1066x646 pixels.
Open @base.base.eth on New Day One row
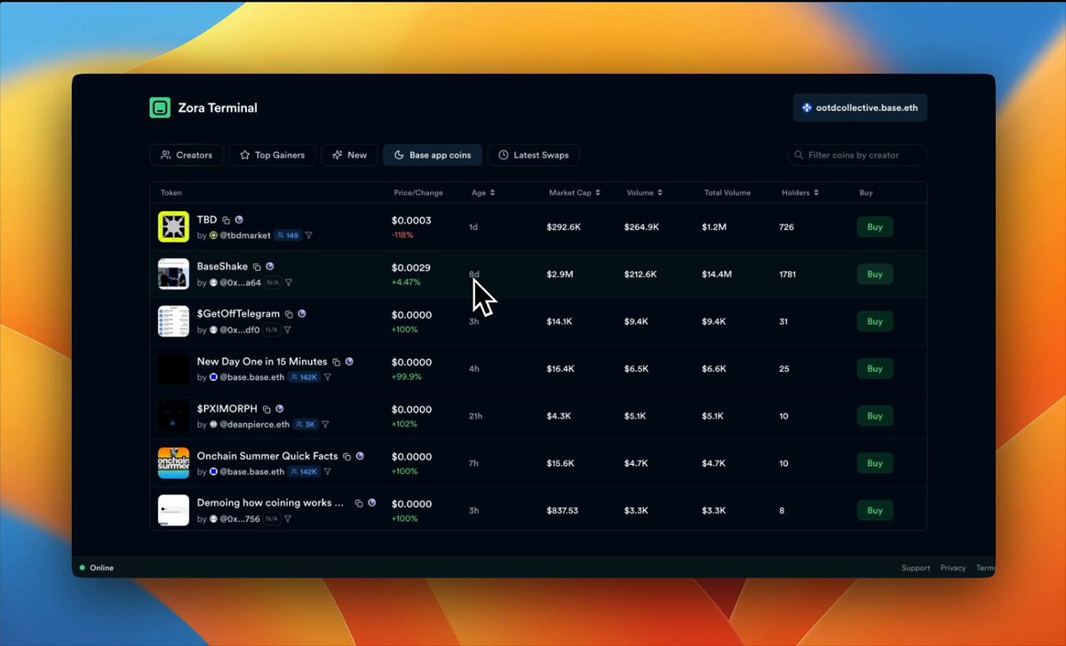click(251, 377)
